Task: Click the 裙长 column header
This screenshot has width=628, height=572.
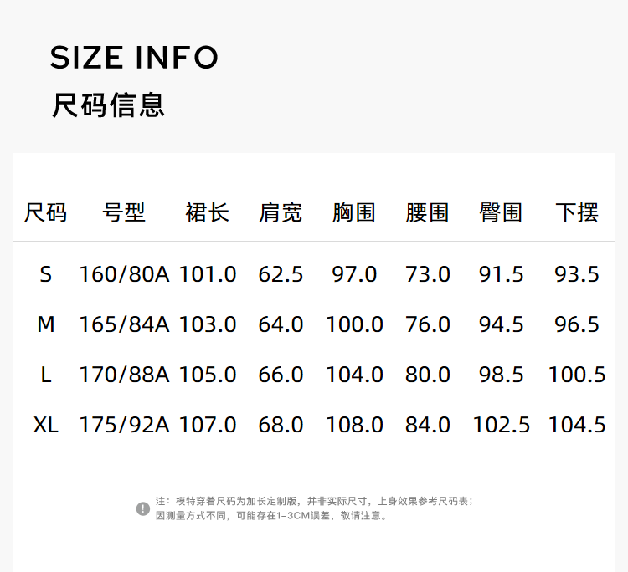Action: 207,212
